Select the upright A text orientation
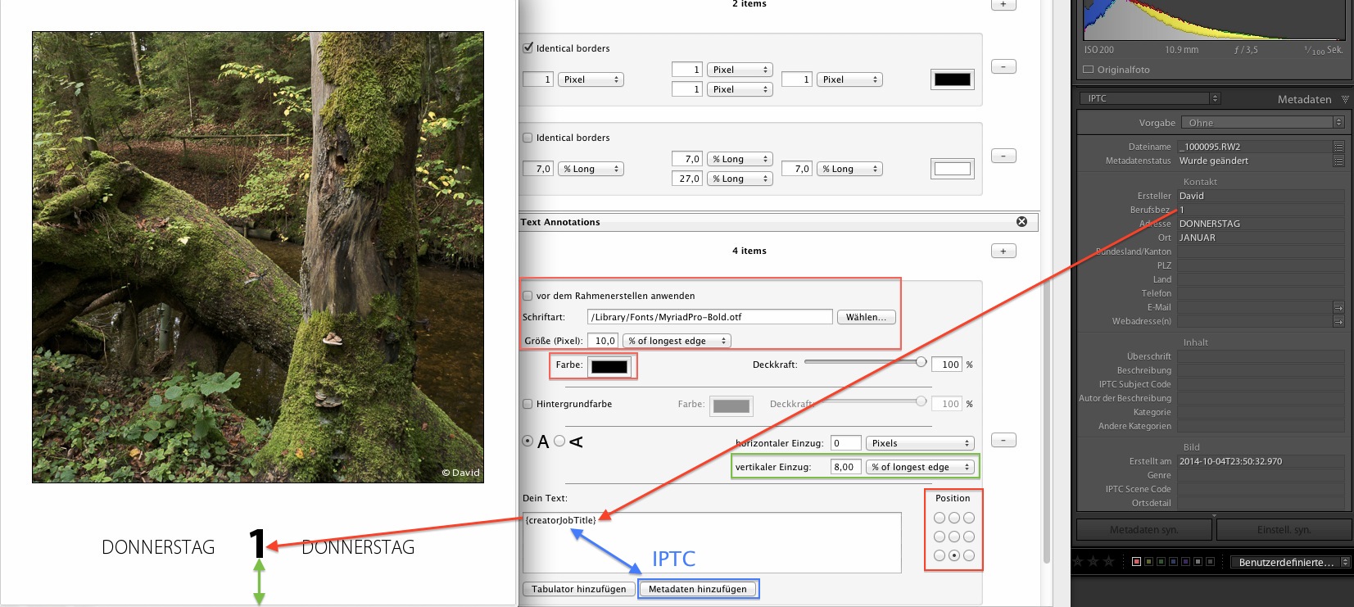 528,441
